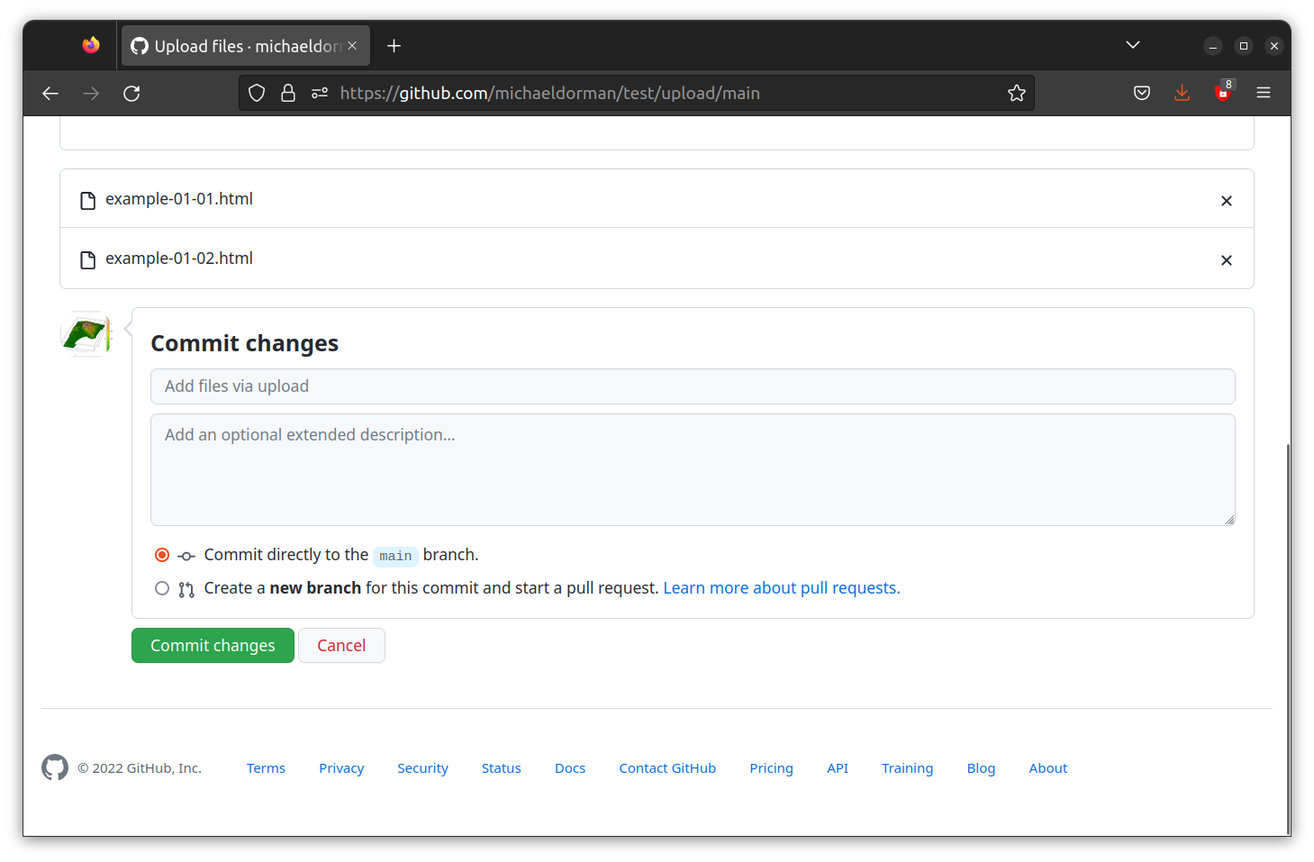Click the GitHub logo in the footer
Screen dimensions: 1314x862
pyautogui.click(x=55, y=767)
